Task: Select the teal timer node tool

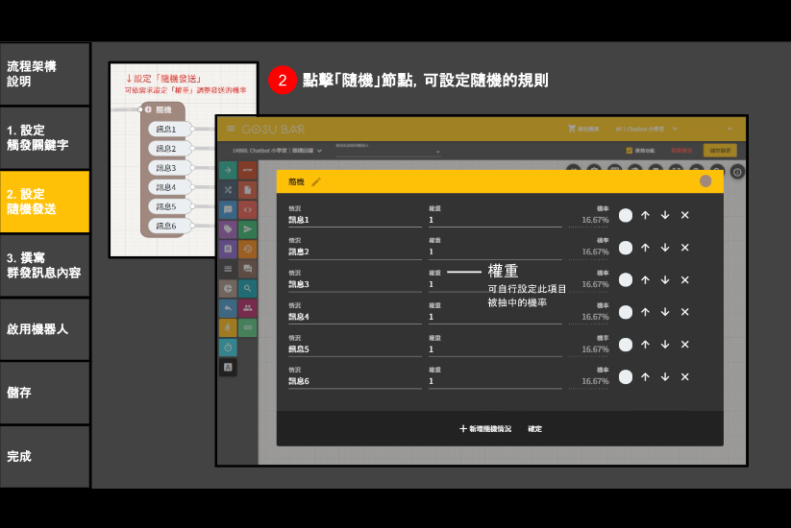Action: click(228, 348)
